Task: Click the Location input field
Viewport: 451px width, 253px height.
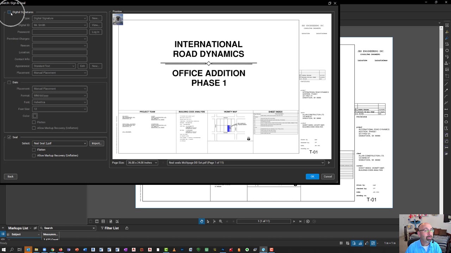Action: tap(60, 52)
